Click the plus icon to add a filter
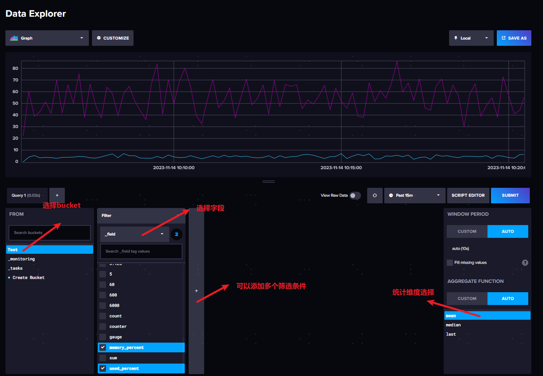Image resolution: width=543 pixels, height=376 pixels. (196, 290)
